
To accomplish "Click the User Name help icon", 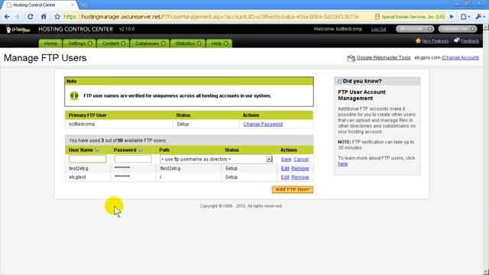I will [97, 150].
